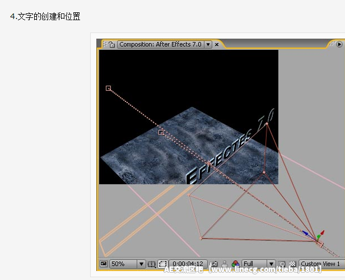Click the camera point-of-interest handle on text
The image size is (345, 280).
pos(208,164)
